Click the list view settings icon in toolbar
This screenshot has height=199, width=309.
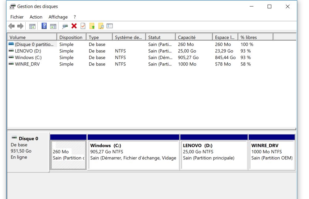coord(110,26)
